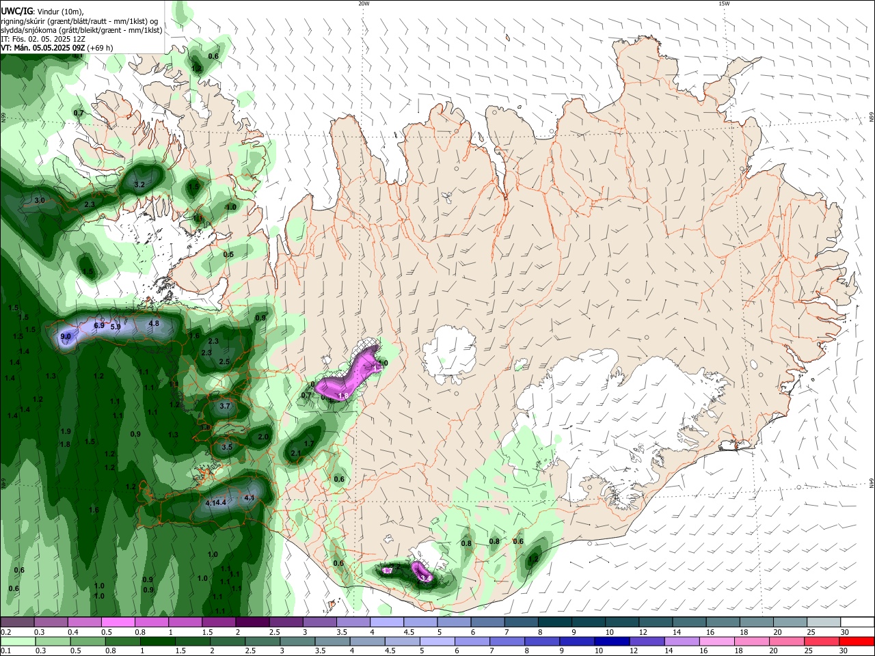Click the title text 'UWC/IG: Vindur (10m),'
This screenshot has height=656, width=875.
pyautogui.click(x=42, y=11)
